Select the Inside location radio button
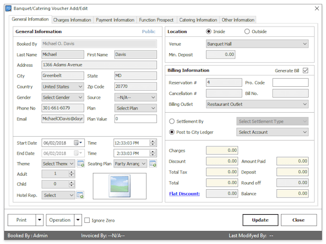326x244 pixels. (x=209, y=31)
